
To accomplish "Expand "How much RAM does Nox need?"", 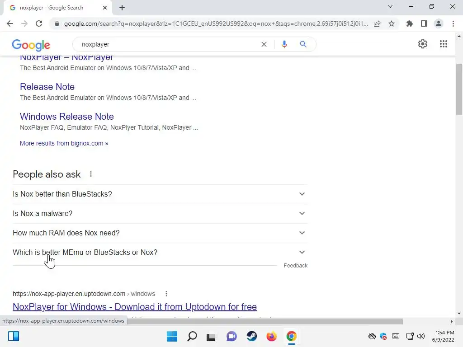I will (x=160, y=233).
